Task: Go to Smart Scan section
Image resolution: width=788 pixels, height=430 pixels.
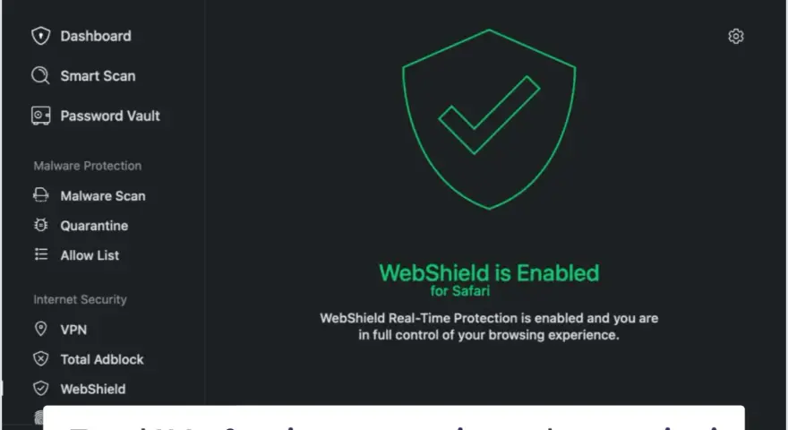Action: pyautogui.click(x=98, y=76)
